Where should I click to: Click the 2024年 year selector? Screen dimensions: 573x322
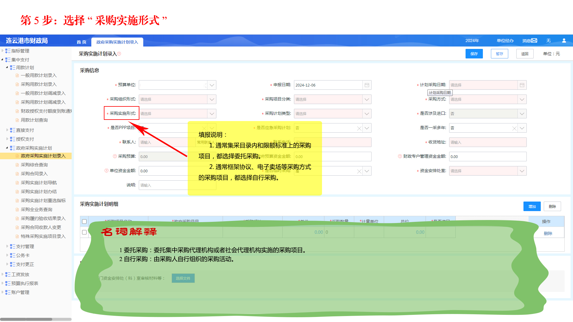(472, 41)
